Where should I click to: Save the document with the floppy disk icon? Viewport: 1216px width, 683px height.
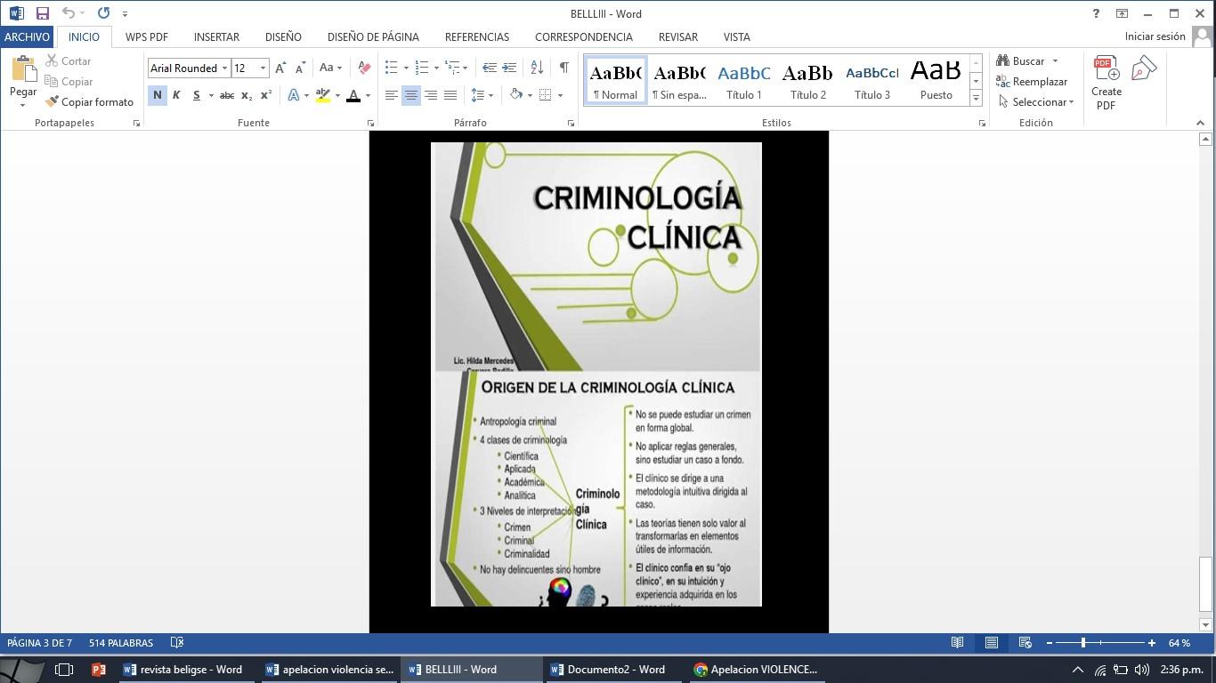[x=42, y=13]
